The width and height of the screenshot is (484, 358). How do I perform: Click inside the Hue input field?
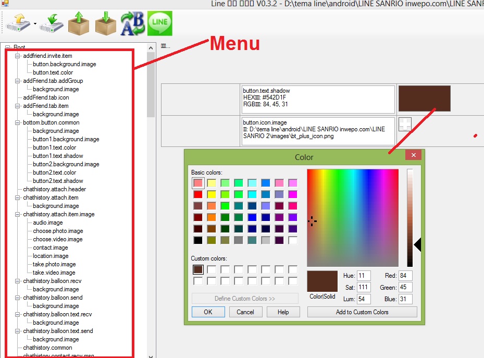pos(363,275)
